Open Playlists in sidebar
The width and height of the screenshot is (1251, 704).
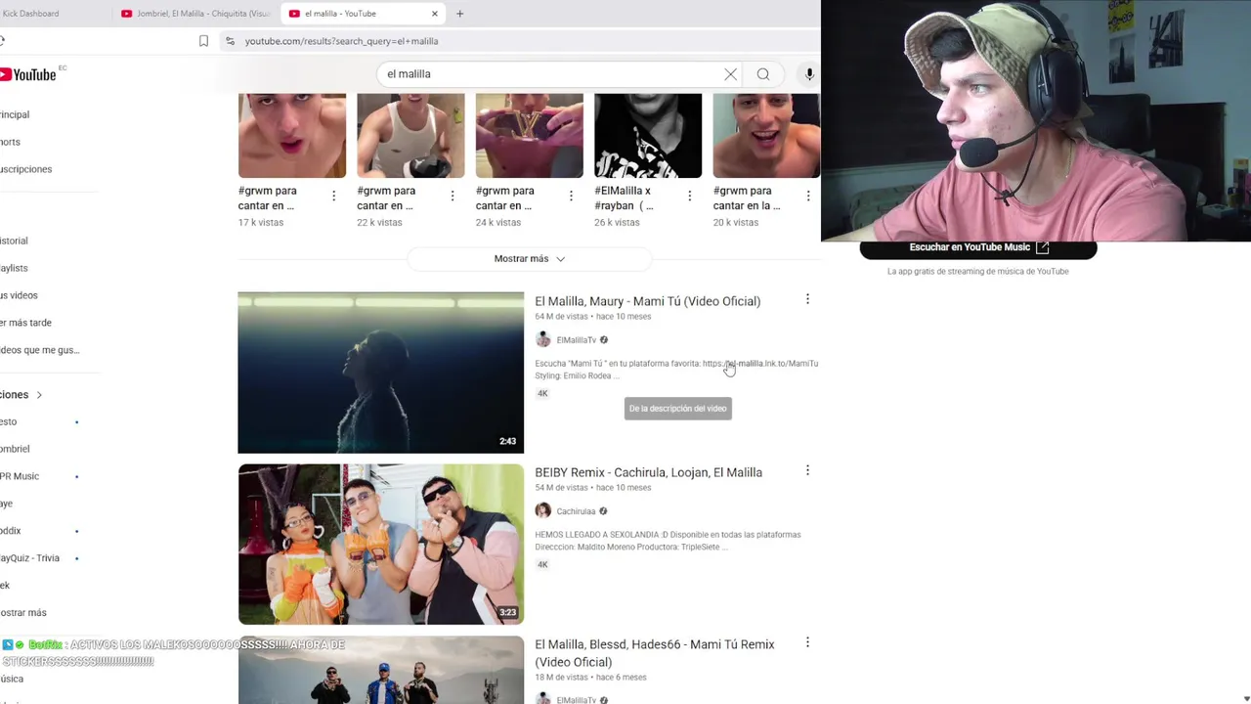[14, 268]
